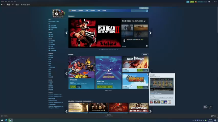Open the 新闻 (News) store navigation tab
The image size is (218, 122).
pos(99,11)
